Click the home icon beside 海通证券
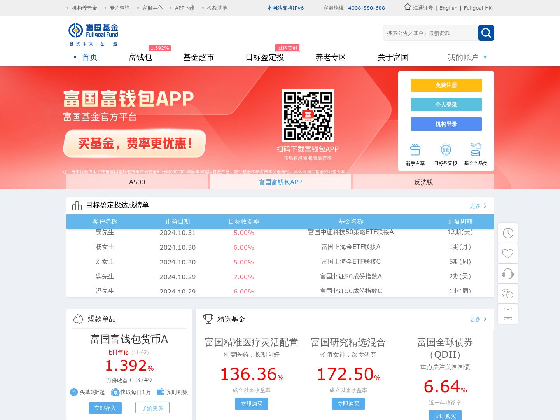The image size is (560, 420). pos(408,7)
